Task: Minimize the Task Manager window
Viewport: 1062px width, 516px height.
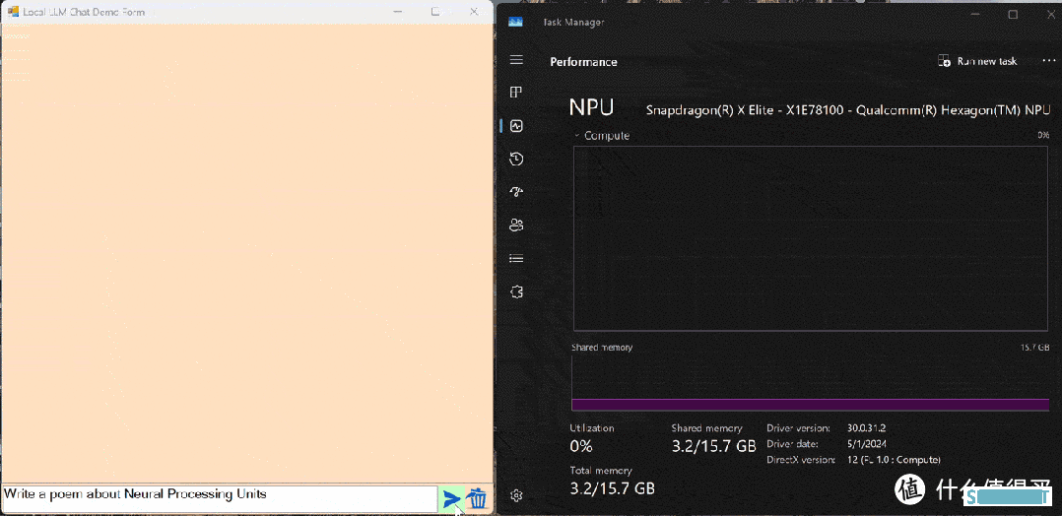Action: (976, 15)
